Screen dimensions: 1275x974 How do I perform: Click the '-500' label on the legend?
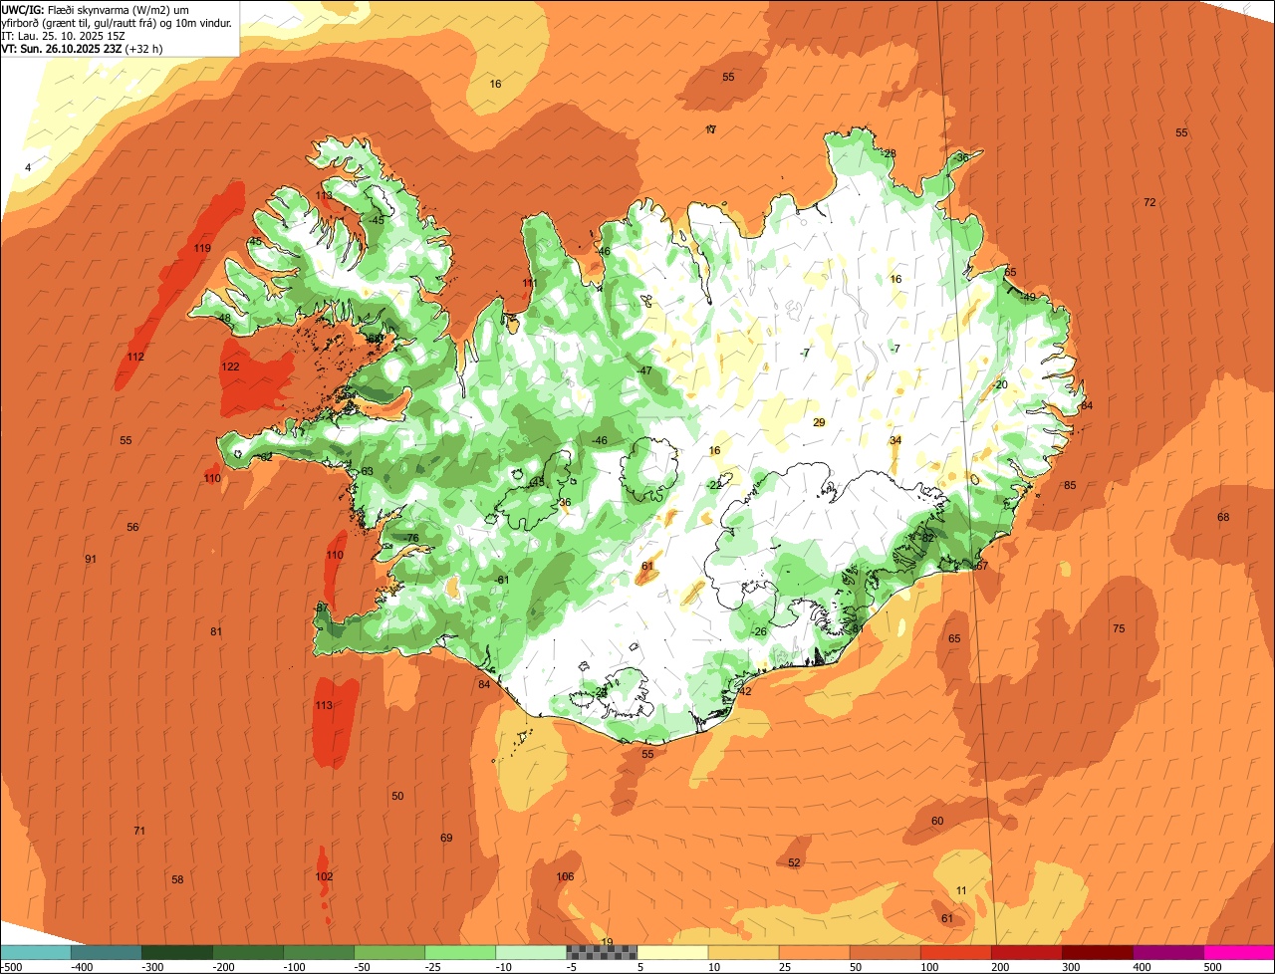click(x=11, y=966)
